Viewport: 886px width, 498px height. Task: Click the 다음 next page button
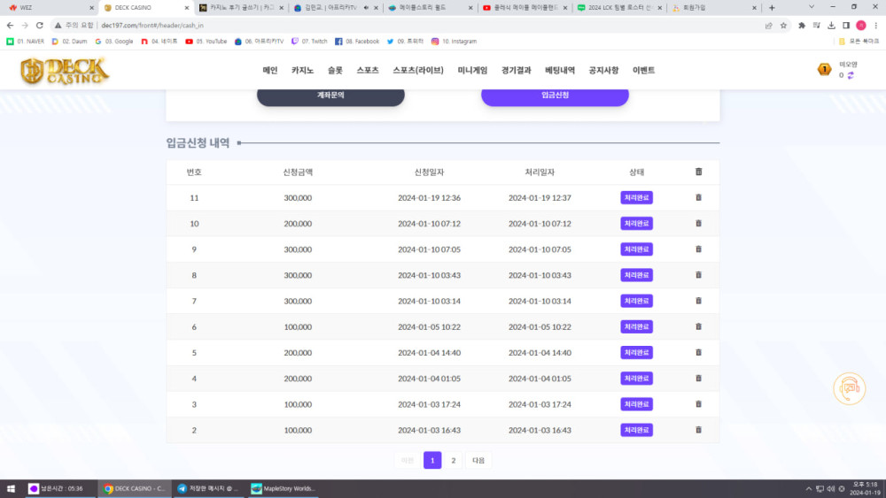point(478,460)
